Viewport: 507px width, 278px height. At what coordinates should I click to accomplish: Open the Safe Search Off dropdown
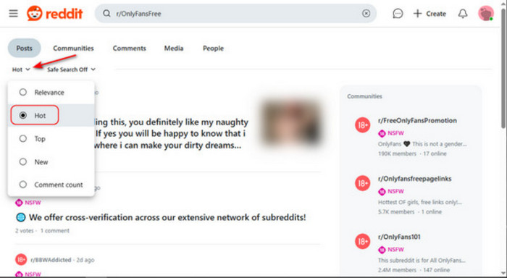72,69
